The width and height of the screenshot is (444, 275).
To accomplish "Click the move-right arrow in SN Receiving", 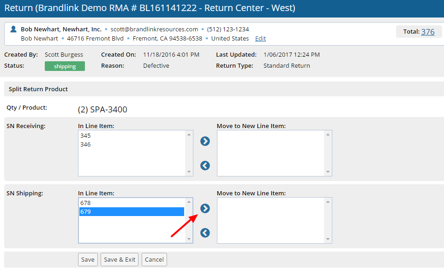I will [x=205, y=141].
